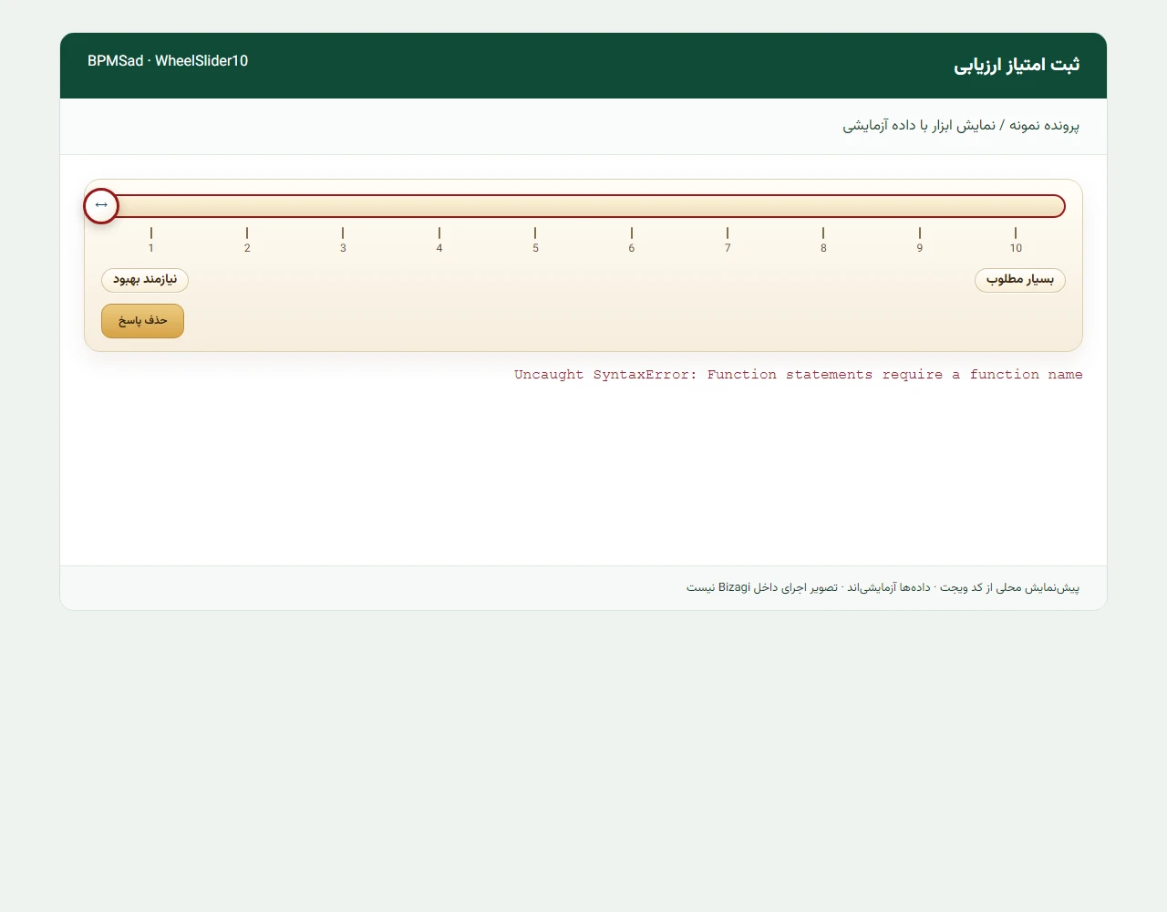Viewport: 1167px width, 912px height.
Task: Set rating at tick mark 10
Action: 1016,241
